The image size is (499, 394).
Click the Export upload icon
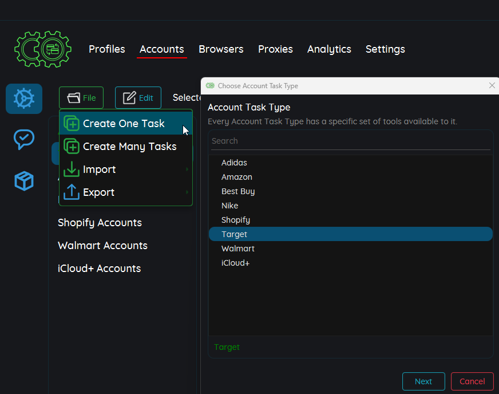pos(72,192)
